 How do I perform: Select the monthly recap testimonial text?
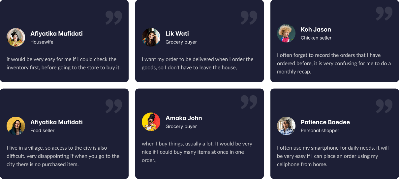pyautogui.click(x=334, y=63)
